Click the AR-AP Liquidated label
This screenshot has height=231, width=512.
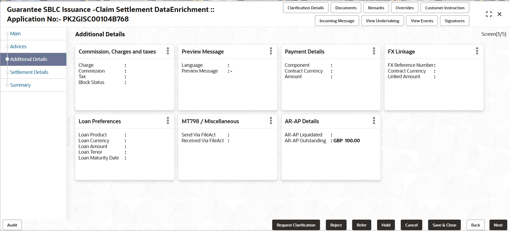click(x=303, y=135)
